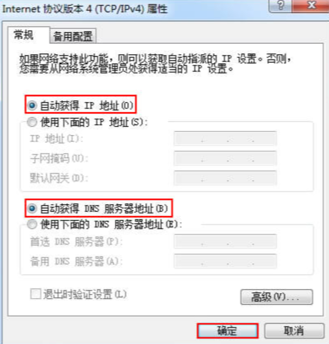Click the help question mark button

click(281, 6)
